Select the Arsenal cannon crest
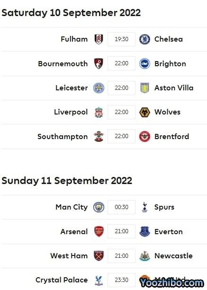Image resolution: width=207 pixels, height=290 pixels. [x=99, y=231]
